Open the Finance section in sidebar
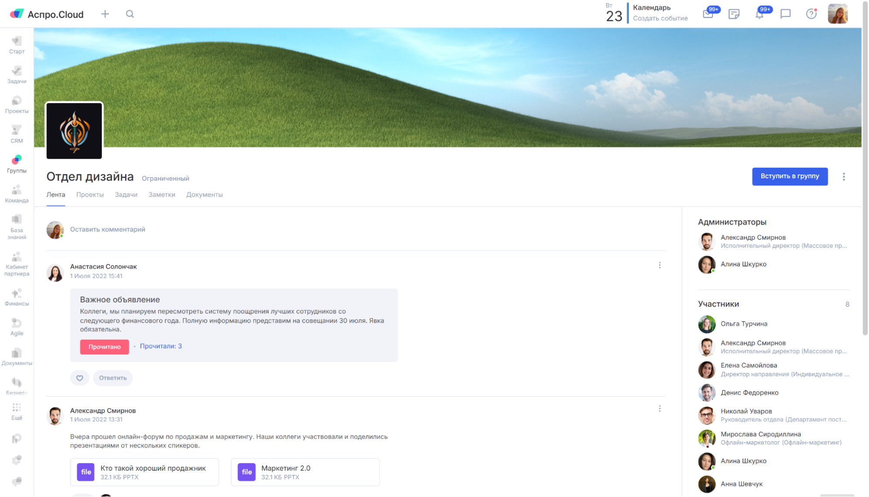The height and width of the screenshot is (497, 869). tap(17, 297)
